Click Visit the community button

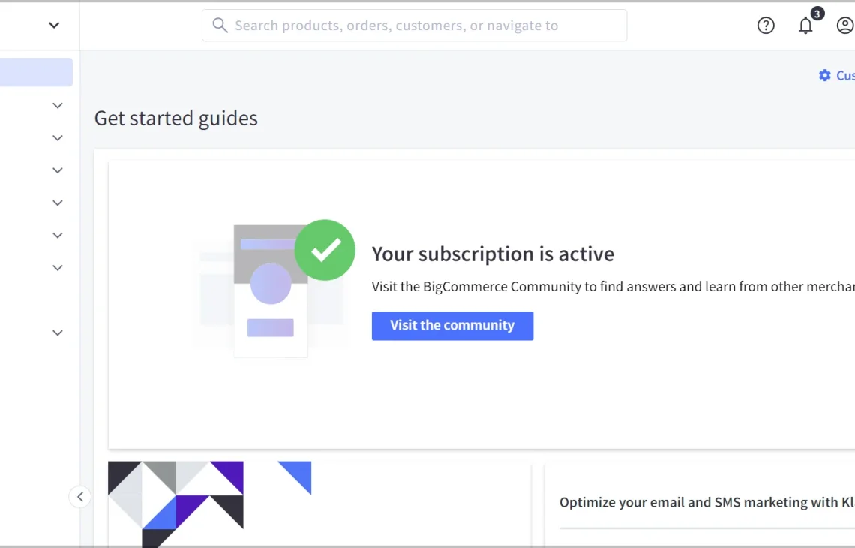click(452, 326)
